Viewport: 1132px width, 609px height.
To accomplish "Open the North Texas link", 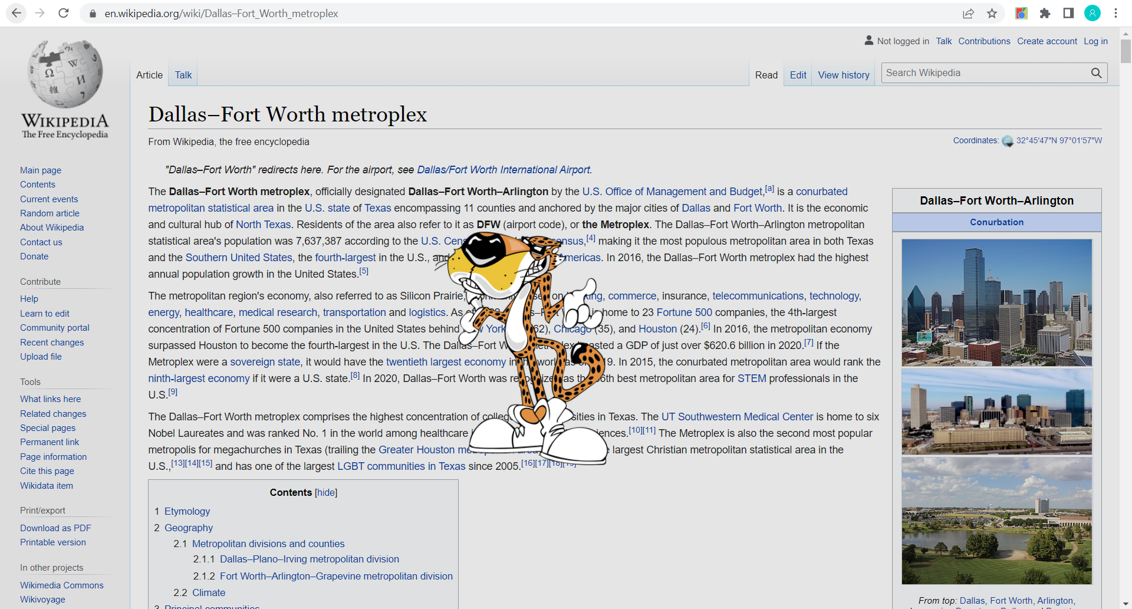I will tap(264, 225).
